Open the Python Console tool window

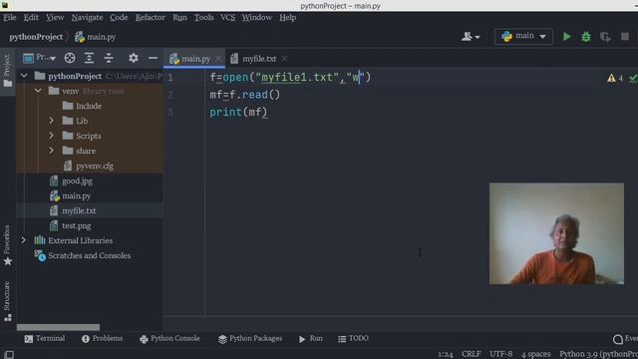coord(169,339)
